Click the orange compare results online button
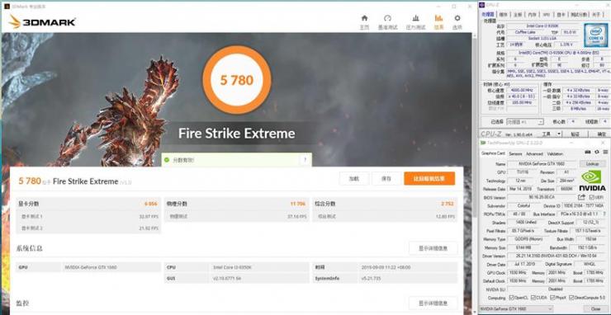 click(x=429, y=178)
